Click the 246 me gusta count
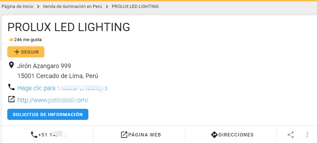317x143 pixels. point(28,40)
